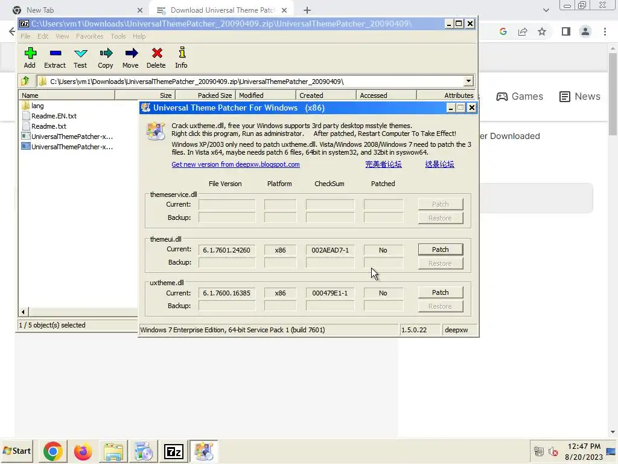The width and height of the screenshot is (618, 464).
Task: Click the network tray icon
Action: coord(538,451)
